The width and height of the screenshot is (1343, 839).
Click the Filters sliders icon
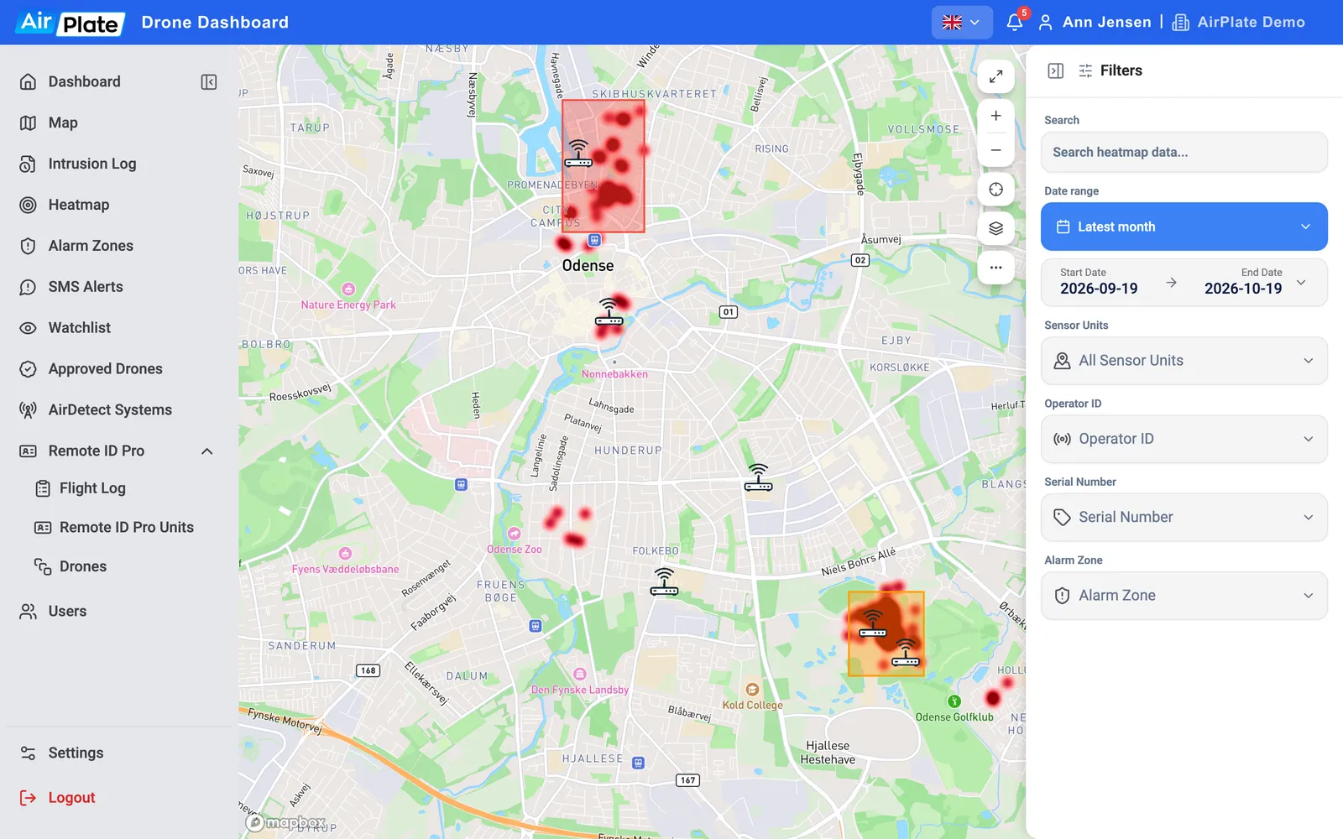[1085, 71]
